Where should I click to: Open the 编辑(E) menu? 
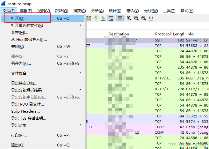[26, 11]
